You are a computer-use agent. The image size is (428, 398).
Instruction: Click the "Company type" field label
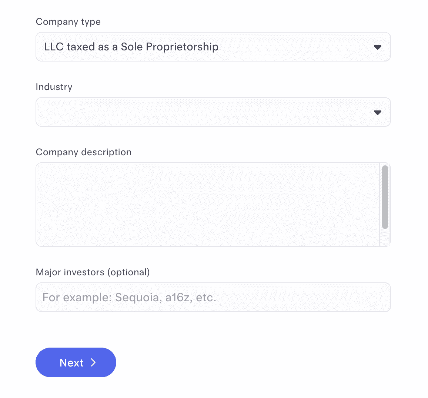pyautogui.click(x=68, y=22)
